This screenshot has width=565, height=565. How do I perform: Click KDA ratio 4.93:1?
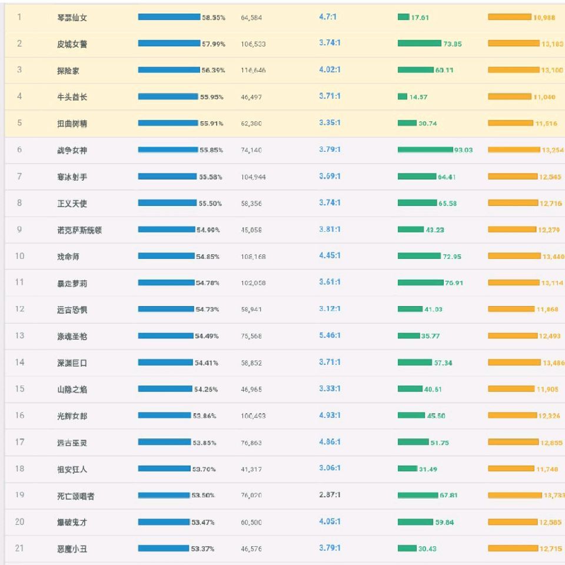330,416
